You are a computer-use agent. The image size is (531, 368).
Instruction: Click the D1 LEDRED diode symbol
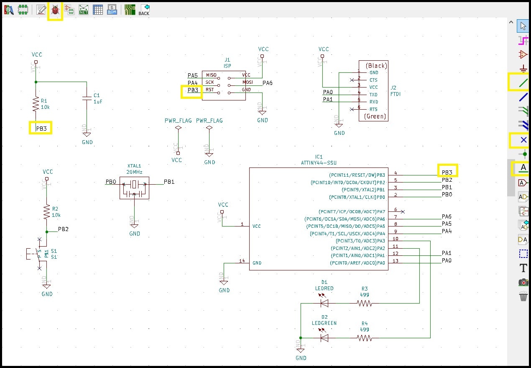(x=324, y=302)
